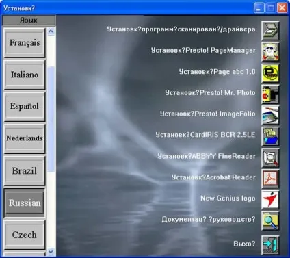Pick Brazil language button
The image size is (290, 258).
[x=25, y=170]
